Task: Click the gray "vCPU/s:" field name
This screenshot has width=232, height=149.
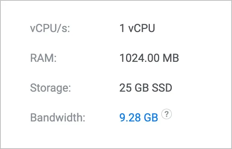Action: click(50, 29)
